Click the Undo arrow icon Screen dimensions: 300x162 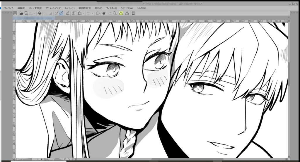88,13
